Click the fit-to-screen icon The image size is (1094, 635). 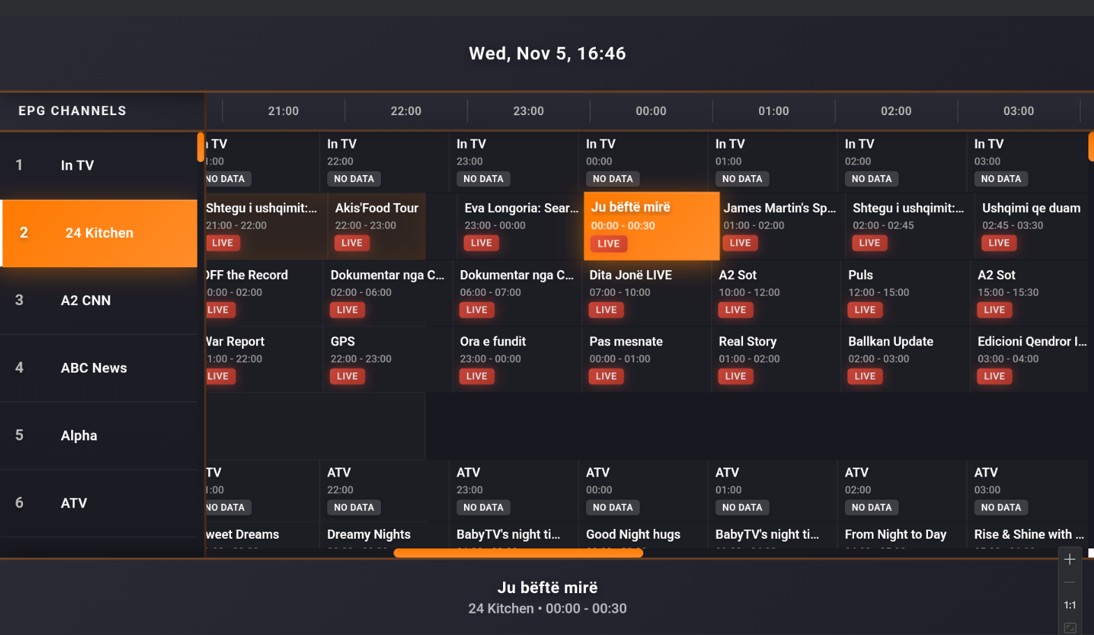pos(1070,627)
